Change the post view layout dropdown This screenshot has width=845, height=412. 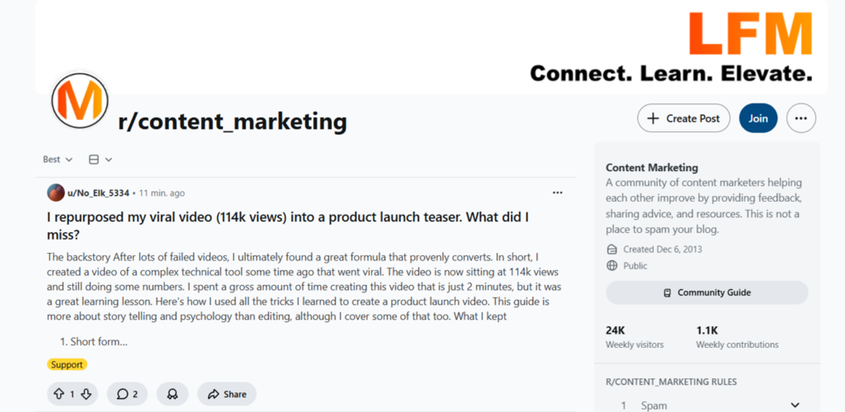100,159
